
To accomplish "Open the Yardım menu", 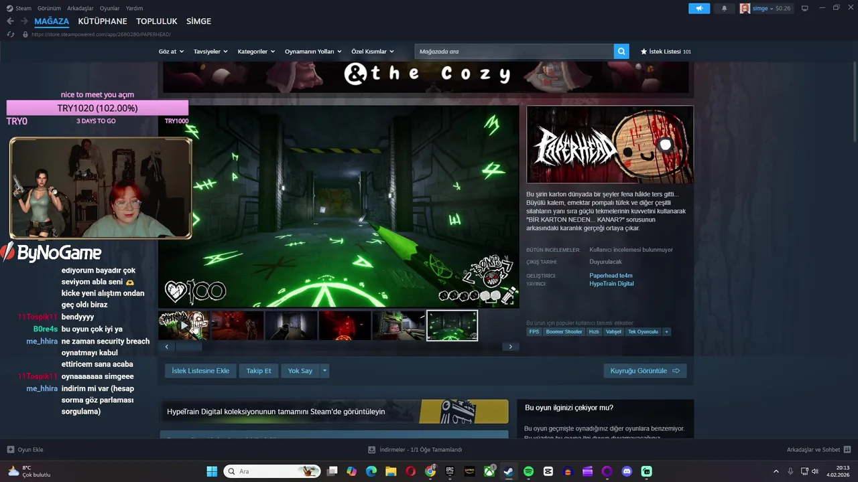I will 134,8.
